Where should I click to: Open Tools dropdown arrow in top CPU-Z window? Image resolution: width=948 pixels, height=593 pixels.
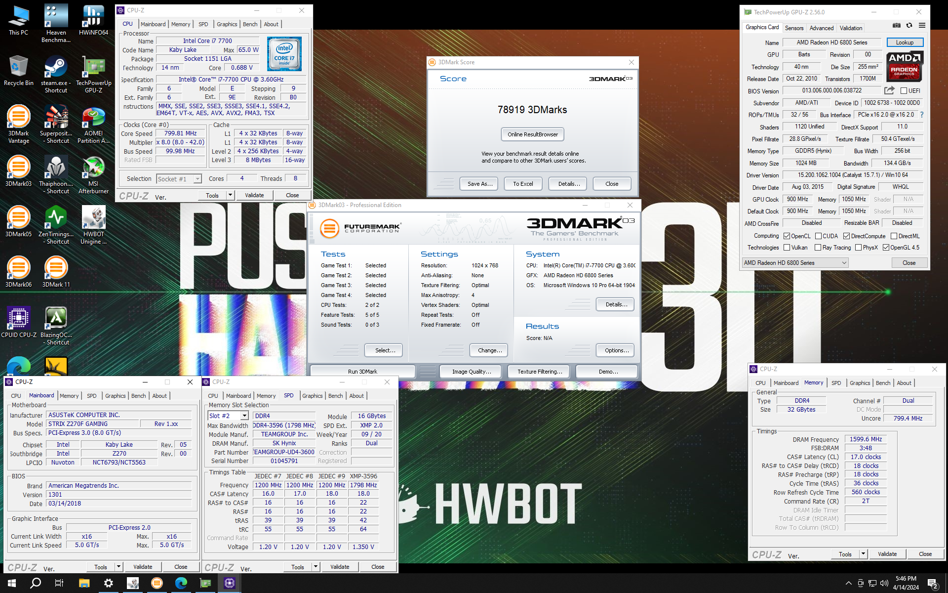point(230,195)
